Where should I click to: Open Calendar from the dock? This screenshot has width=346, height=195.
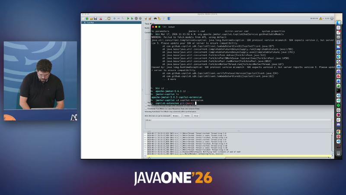pyautogui.click(x=338, y=32)
